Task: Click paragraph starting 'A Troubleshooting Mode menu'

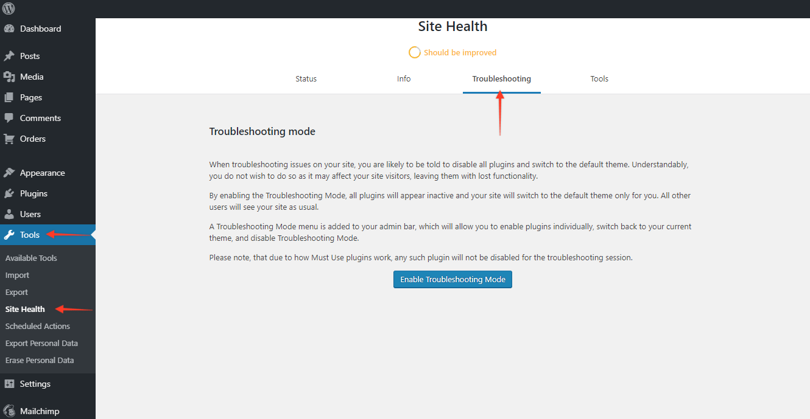Action: [x=450, y=232]
